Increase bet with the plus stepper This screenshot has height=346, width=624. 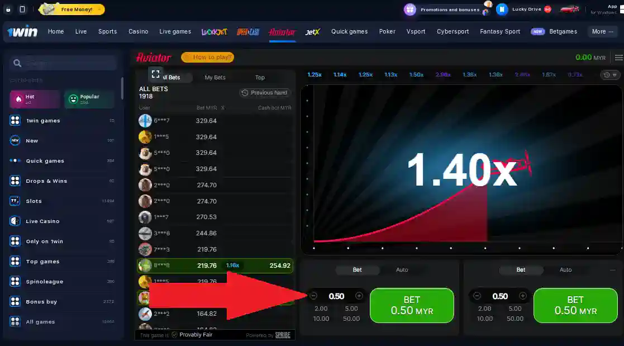[x=359, y=296]
